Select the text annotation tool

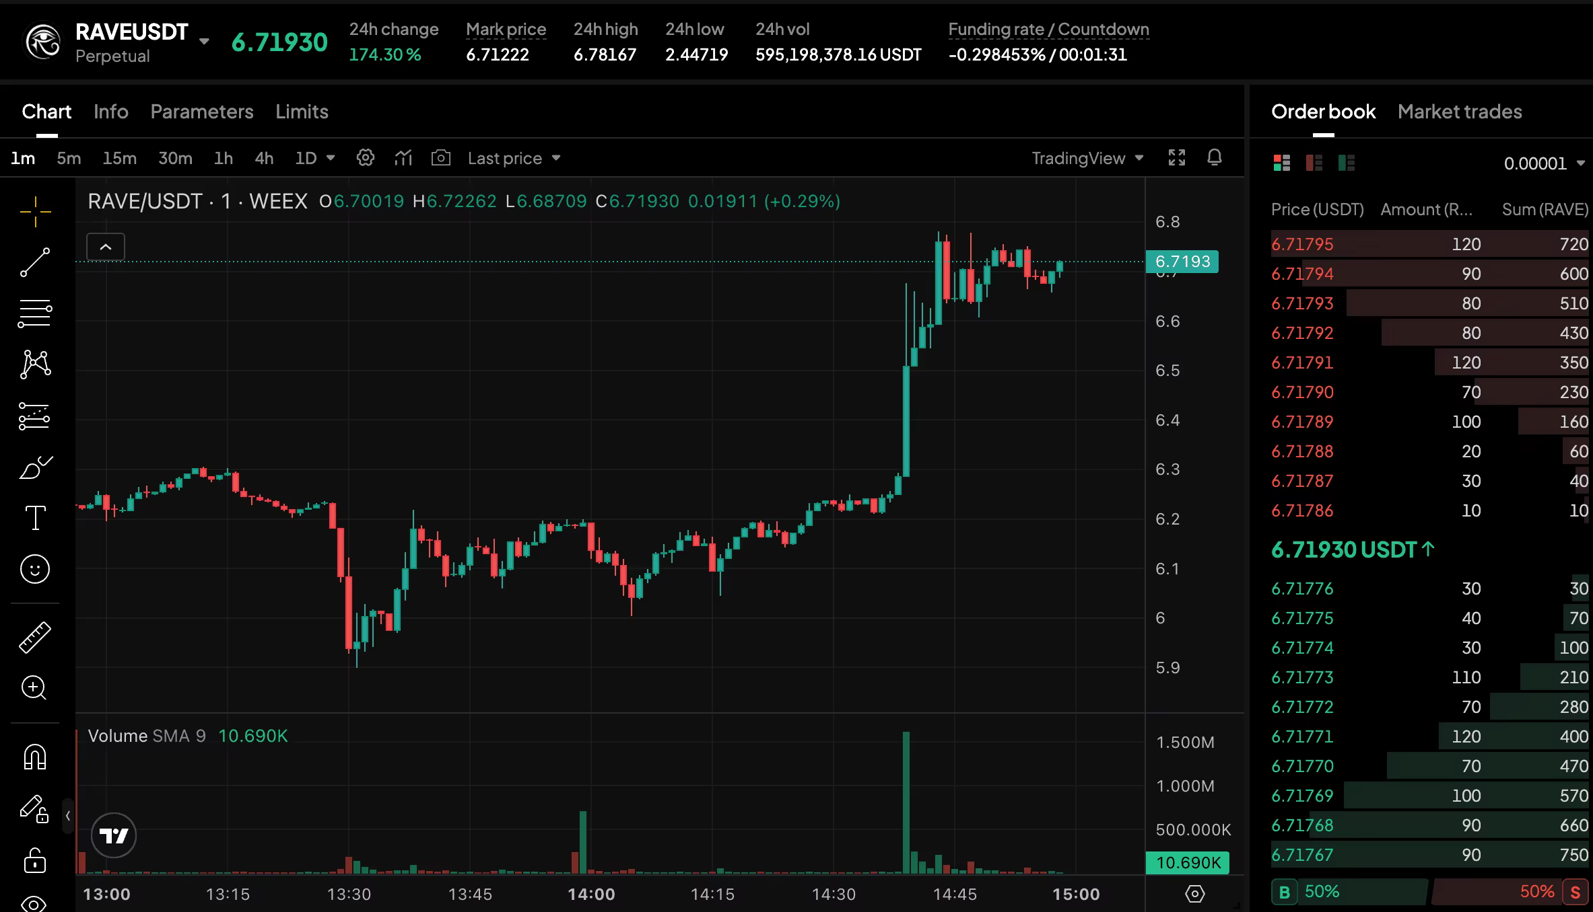click(x=35, y=518)
